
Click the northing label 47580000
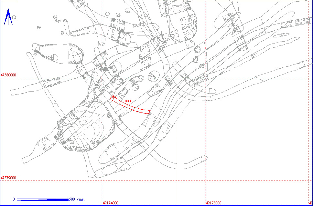tap(8, 75)
